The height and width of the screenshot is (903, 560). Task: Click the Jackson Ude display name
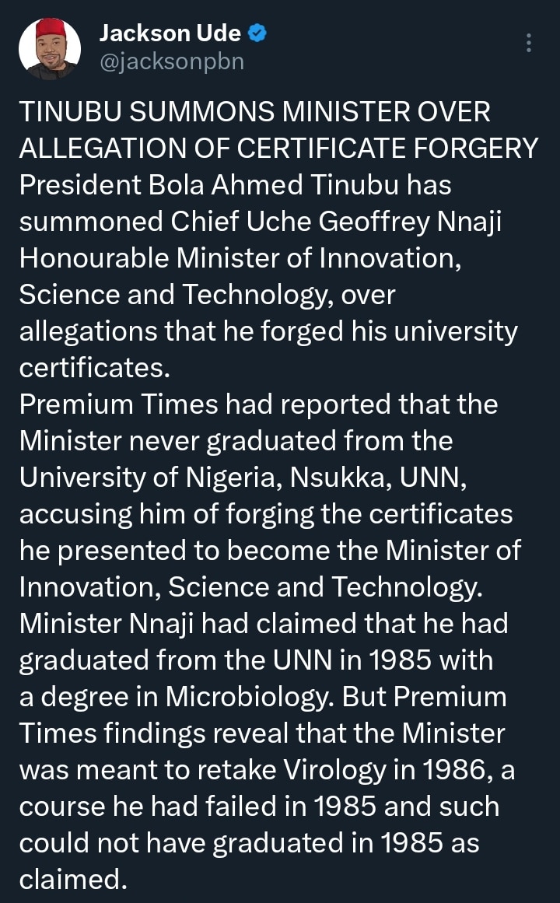click(x=170, y=33)
